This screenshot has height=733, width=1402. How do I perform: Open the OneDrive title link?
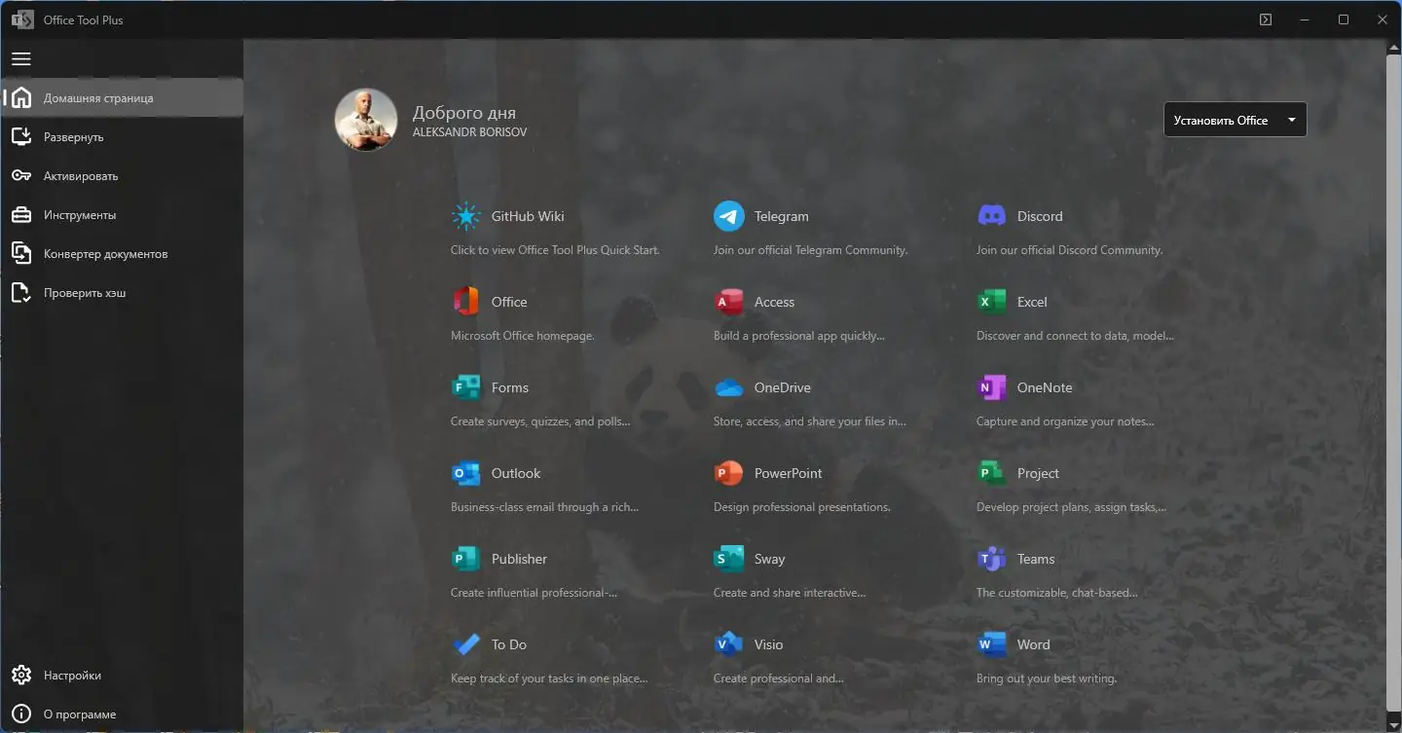783,387
